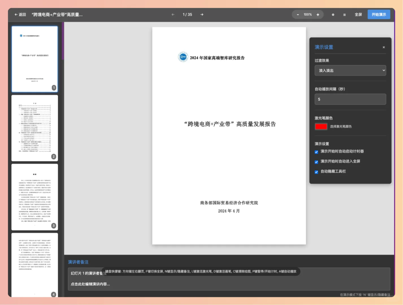The height and width of the screenshot is (305, 403).
Task: Click the institute logo on the slide
Action: (183, 57)
